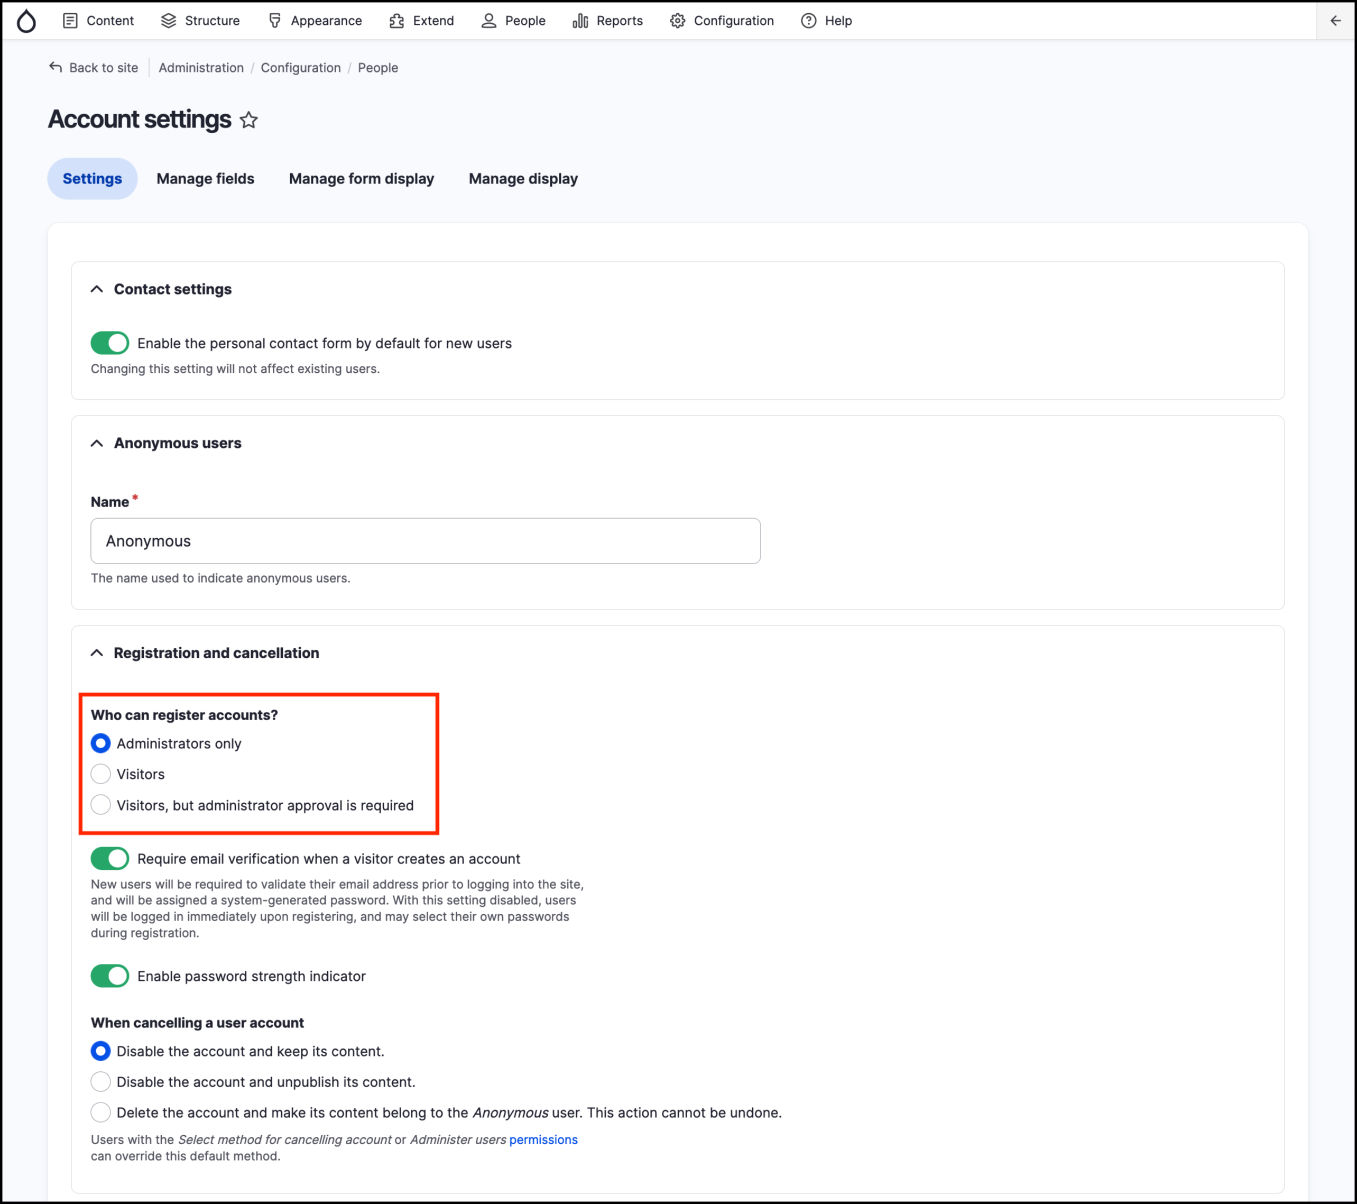Disable personal contact form toggle
1357x1204 pixels.
[x=109, y=343]
